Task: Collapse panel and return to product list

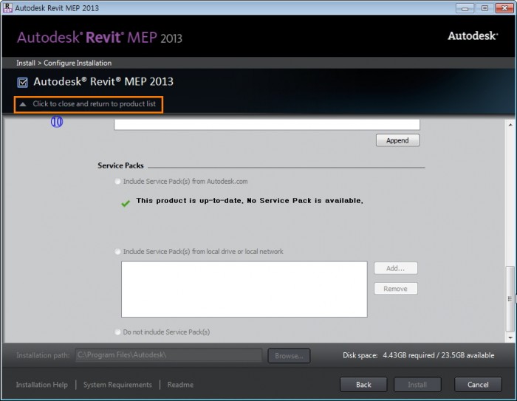Action: pyautogui.click(x=89, y=104)
